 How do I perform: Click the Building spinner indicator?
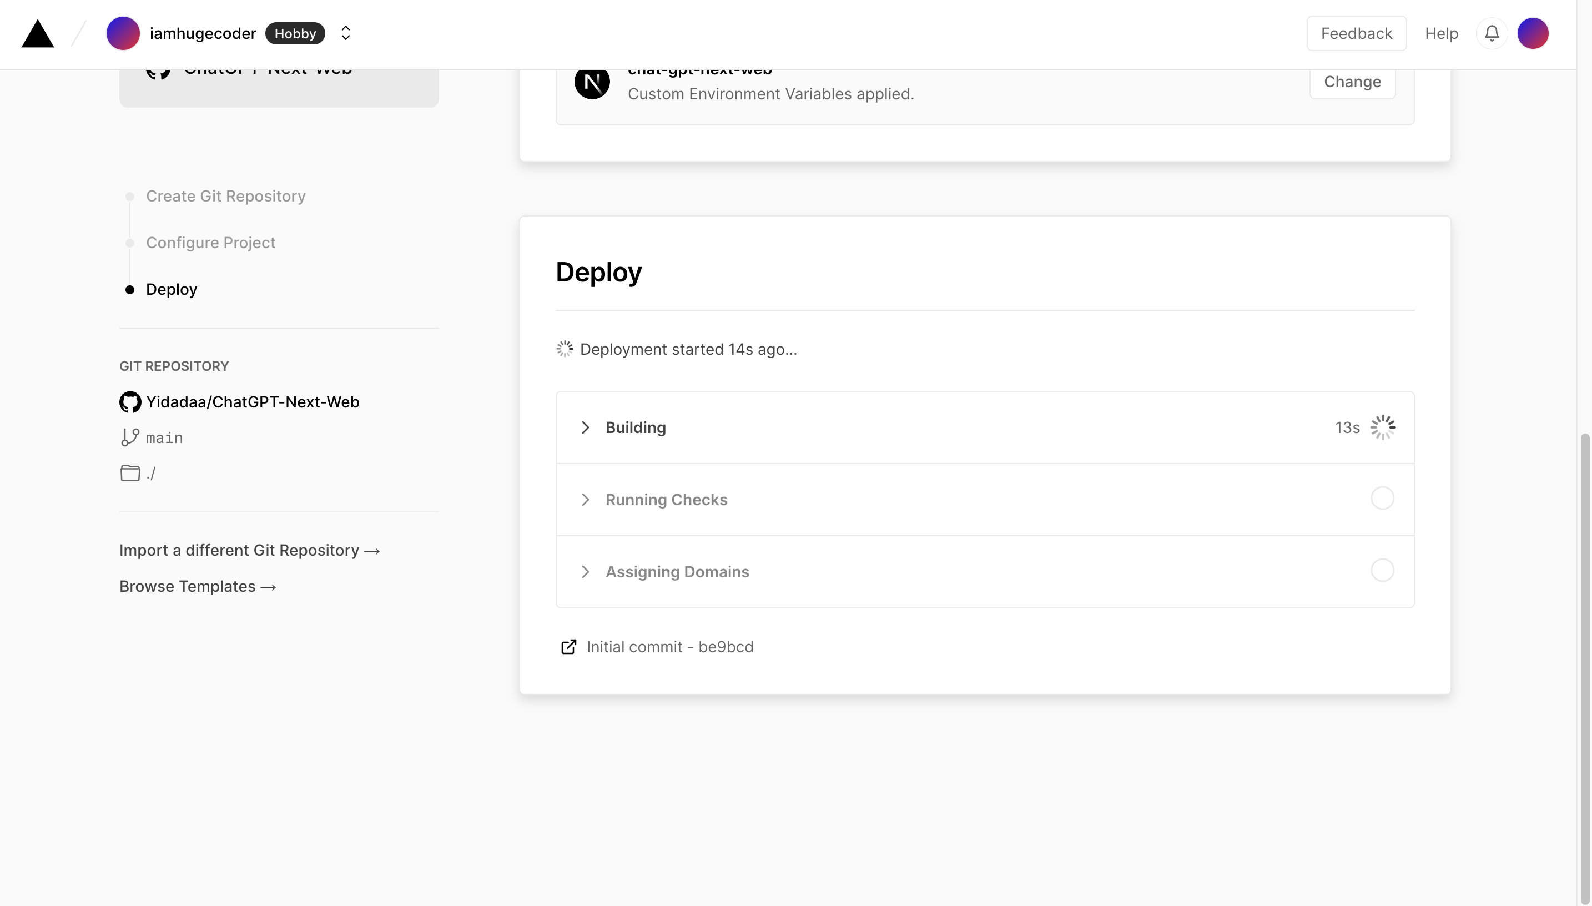point(1382,427)
